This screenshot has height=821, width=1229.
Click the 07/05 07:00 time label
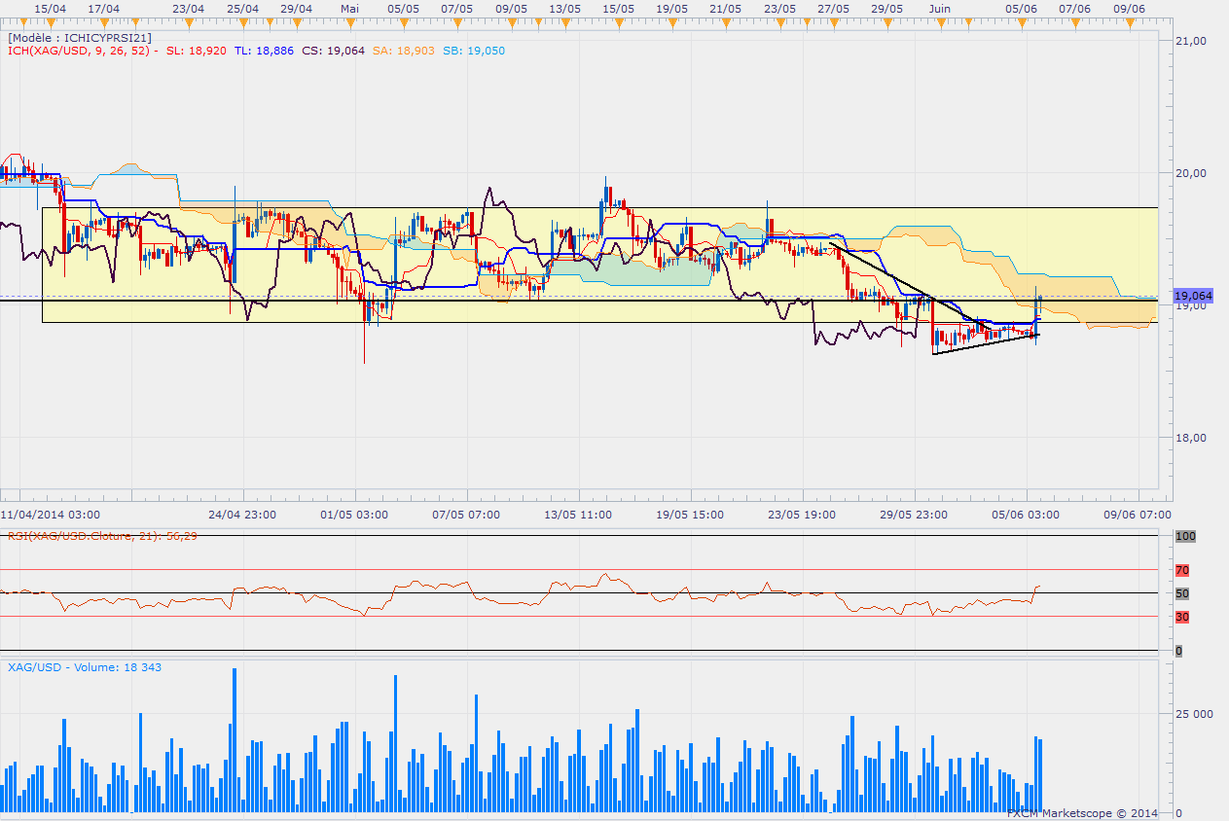point(466,515)
